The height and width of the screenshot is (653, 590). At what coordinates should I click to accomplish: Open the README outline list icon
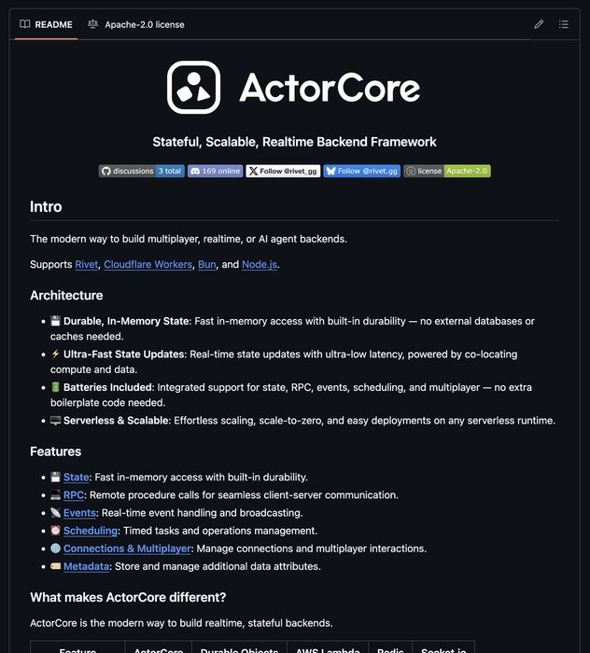[563, 24]
